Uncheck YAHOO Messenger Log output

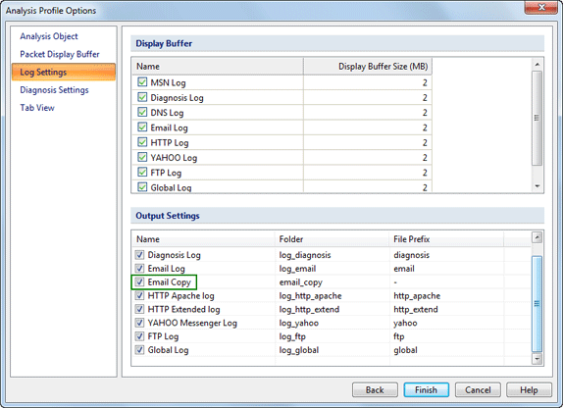tap(139, 323)
